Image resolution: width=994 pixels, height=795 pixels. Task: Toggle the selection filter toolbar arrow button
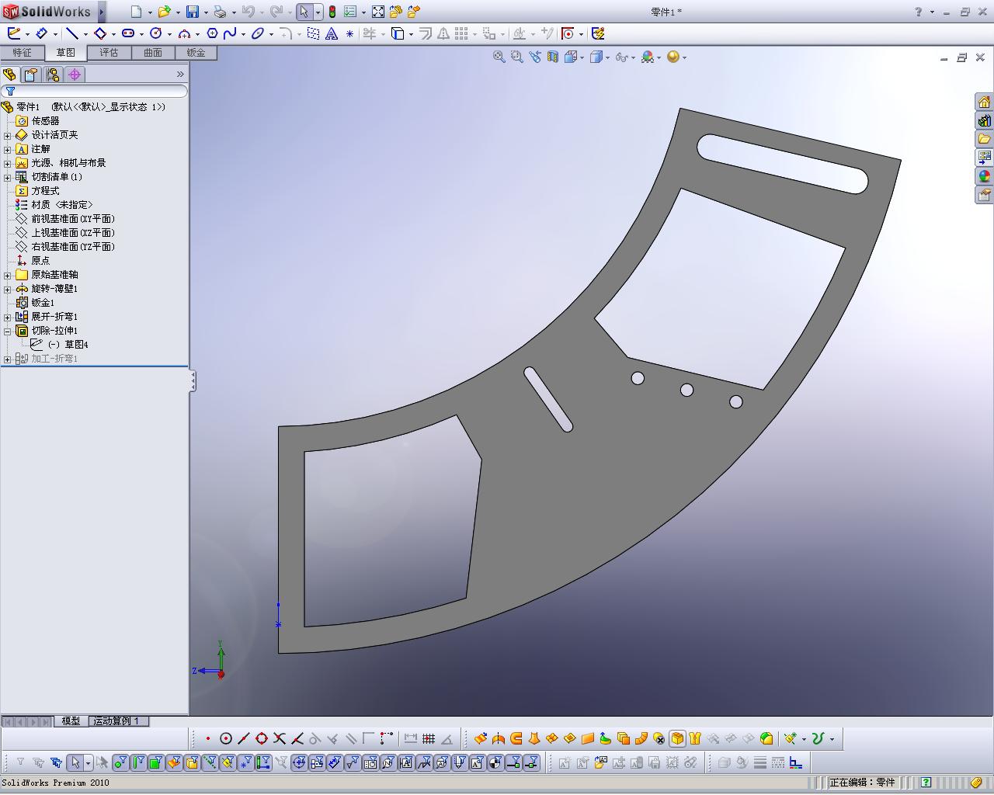75,762
